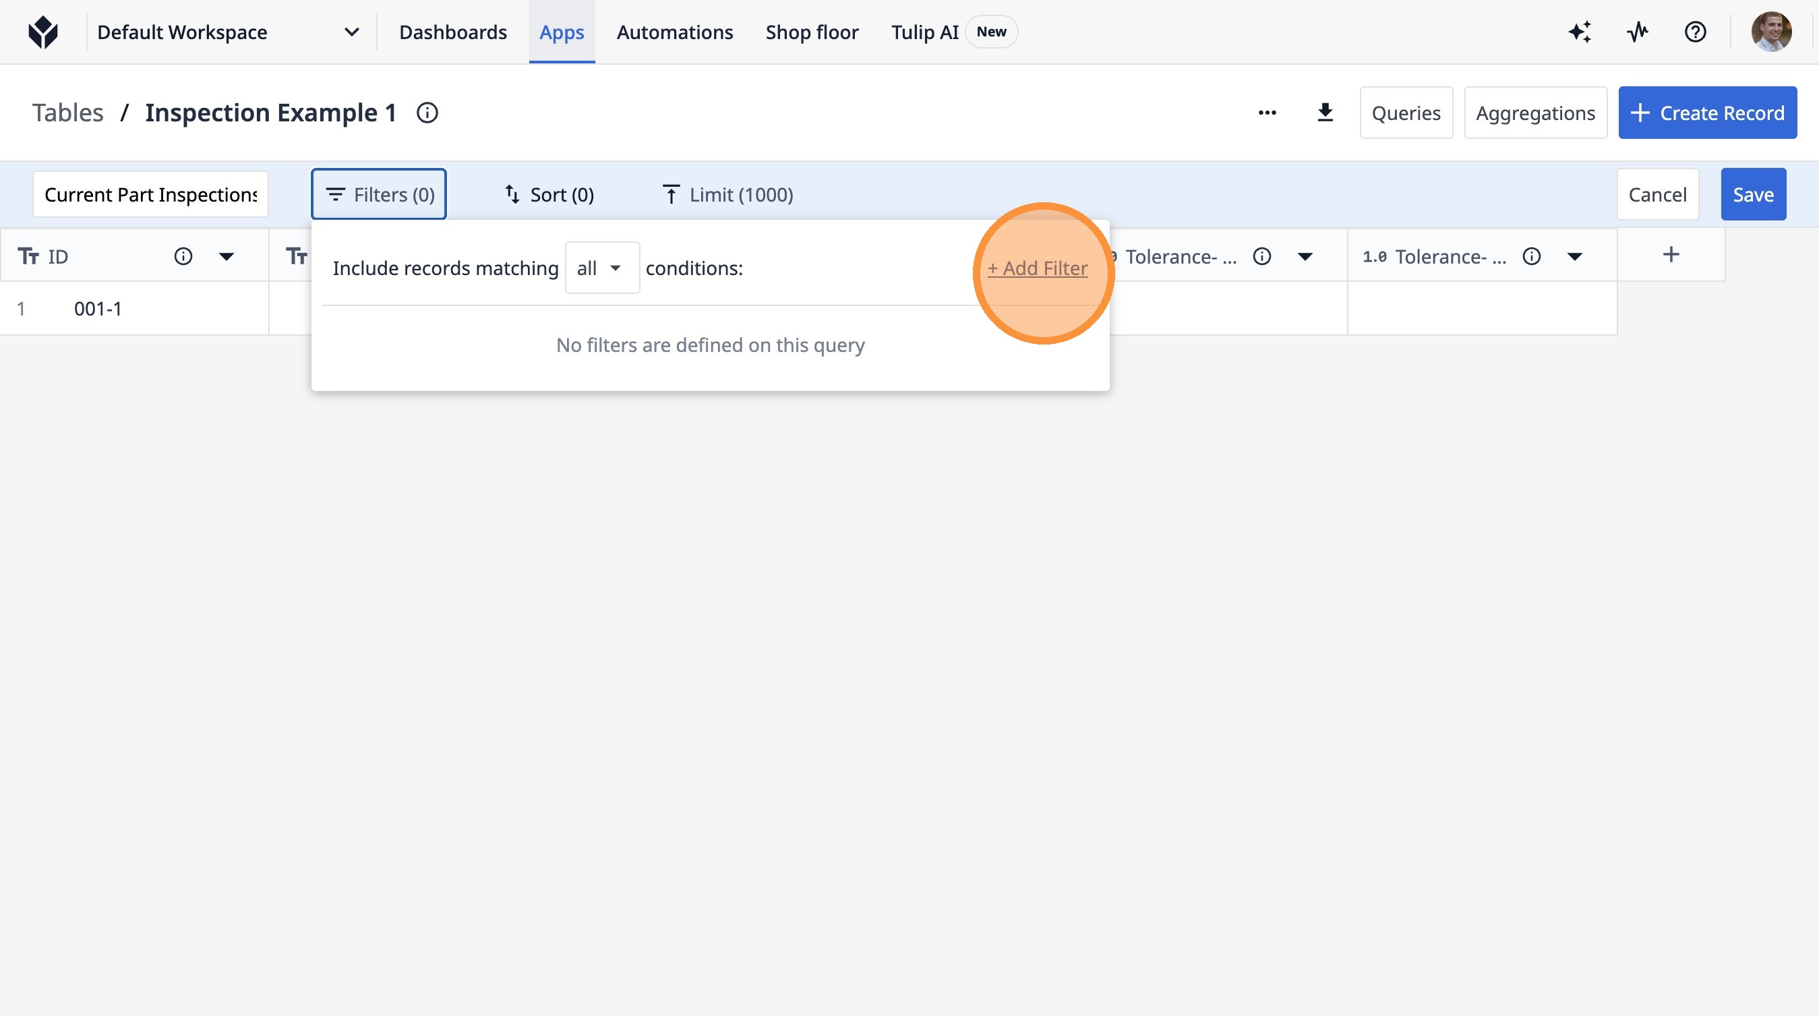Open the three-dot more options menu
The width and height of the screenshot is (1819, 1016).
(x=1267, y=113)
